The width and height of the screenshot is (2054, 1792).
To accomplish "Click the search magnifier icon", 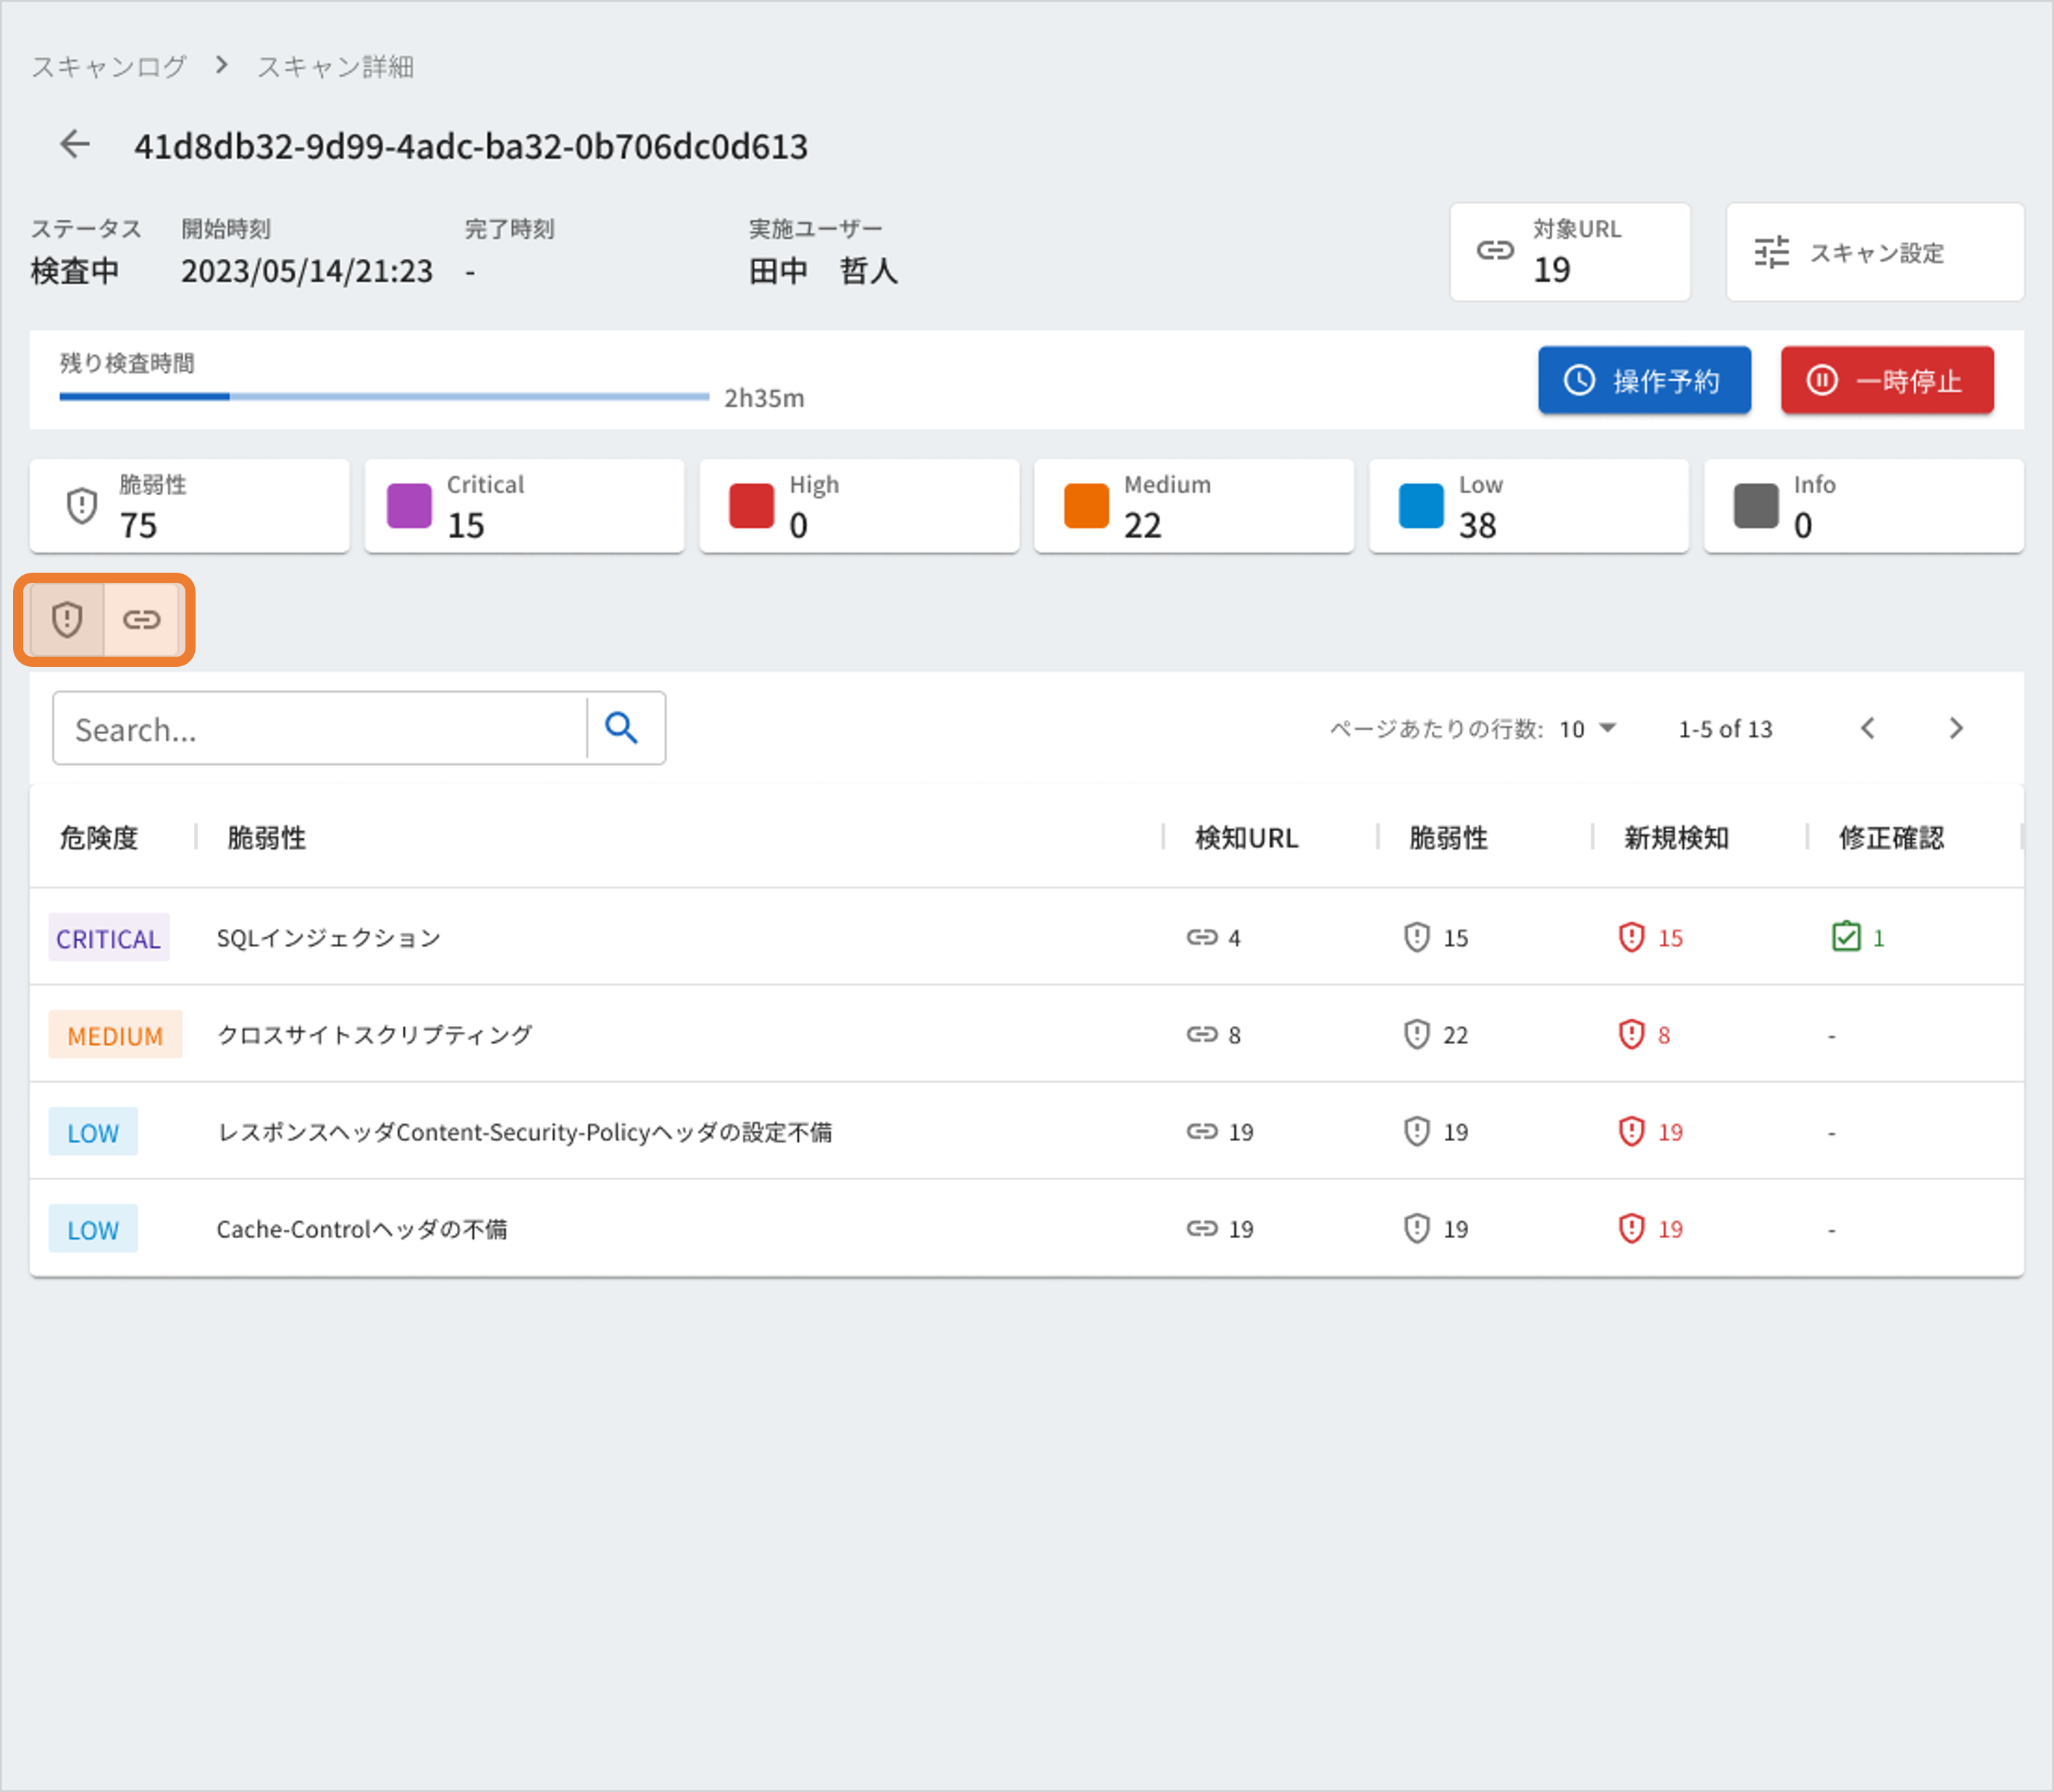I will click(x=621, y=728).
